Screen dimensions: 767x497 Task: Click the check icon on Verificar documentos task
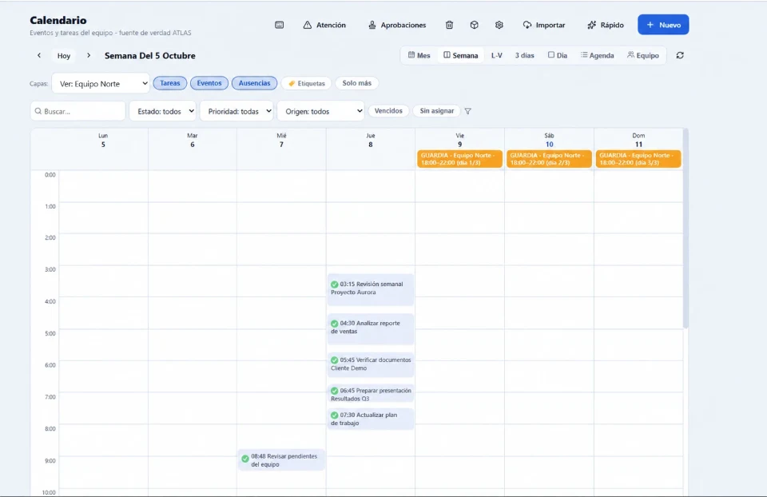335,360
